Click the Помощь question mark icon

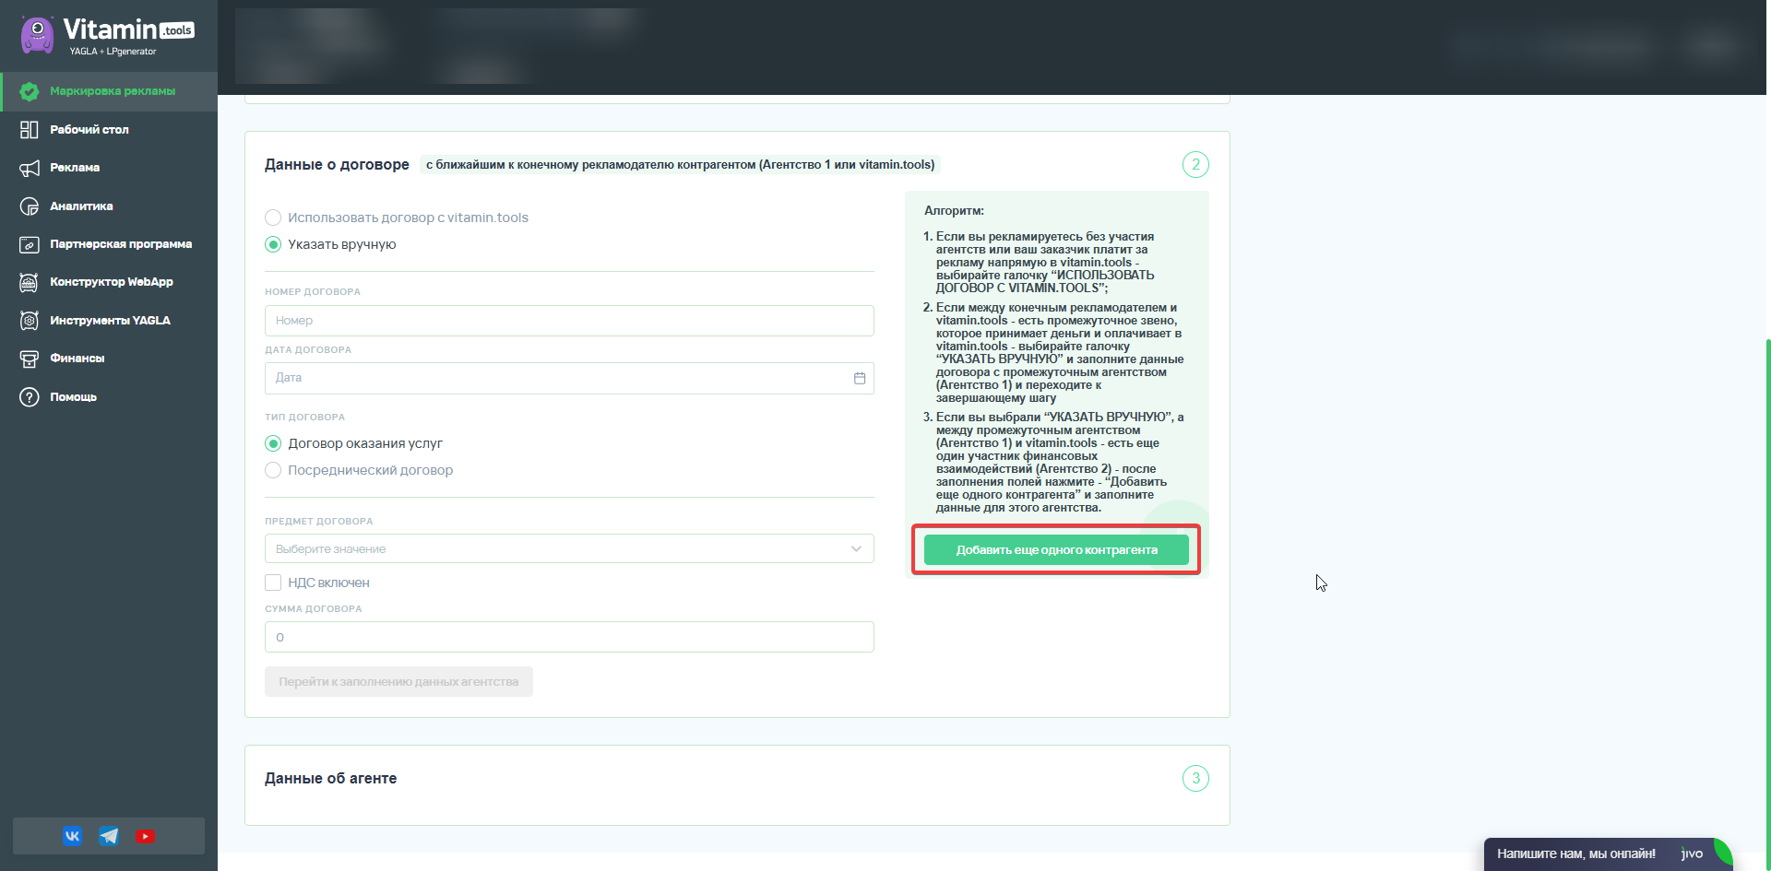tap(30, 397)
